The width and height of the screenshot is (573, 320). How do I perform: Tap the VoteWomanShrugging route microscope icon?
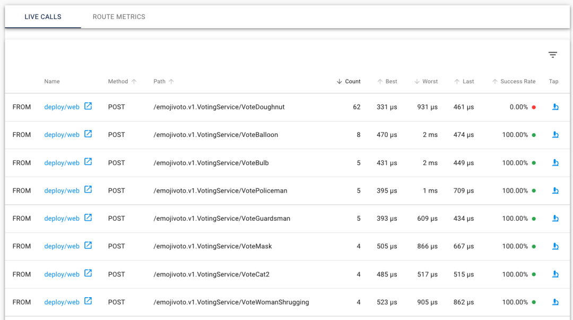coord(555,302)
